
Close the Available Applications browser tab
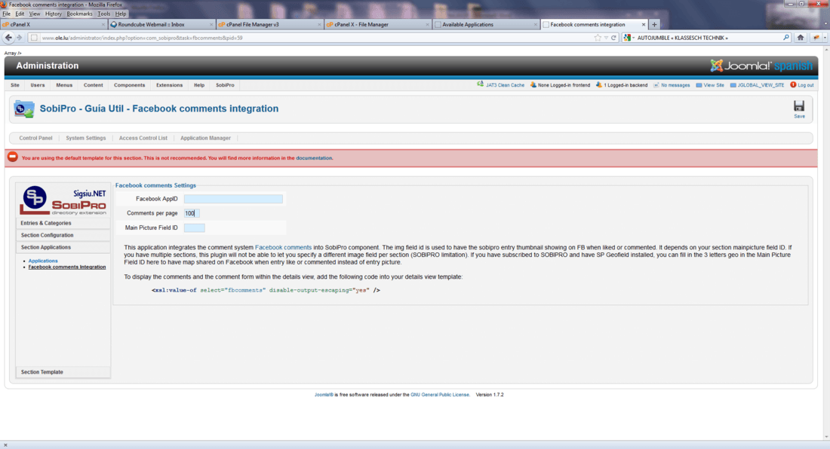[x=535, y=24]
